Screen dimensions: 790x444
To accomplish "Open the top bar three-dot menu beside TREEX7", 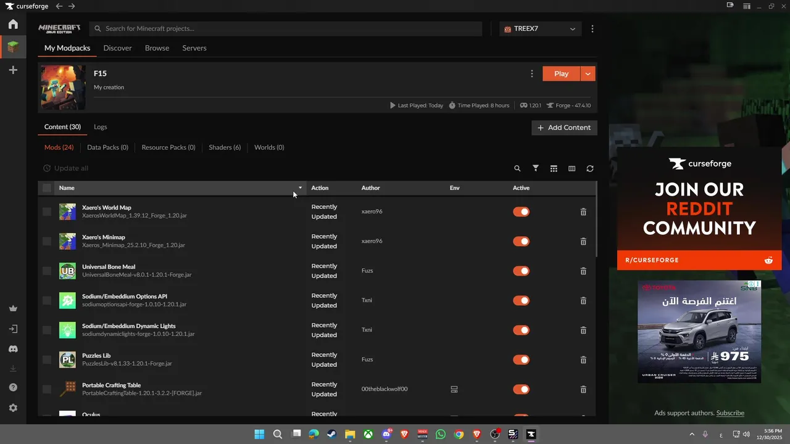I will (592, 28).
